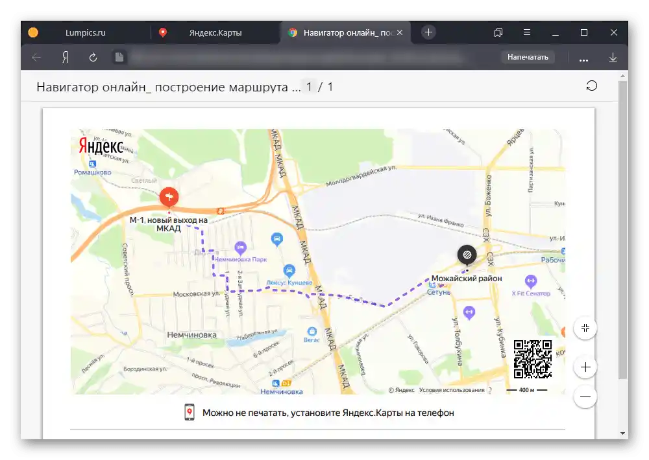Click the © Яндекс copyright link
649x460 pixels.
[x=402, y=390]
